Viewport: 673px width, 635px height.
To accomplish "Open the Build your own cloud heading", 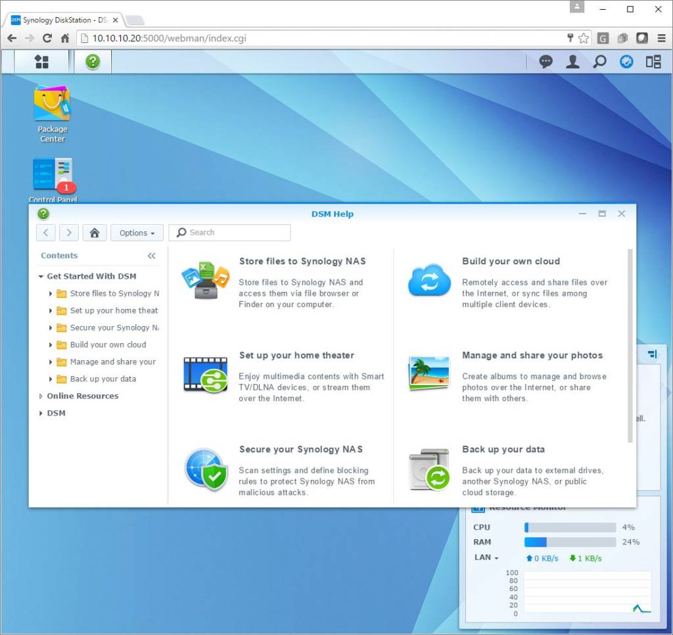I will (511, 261).
